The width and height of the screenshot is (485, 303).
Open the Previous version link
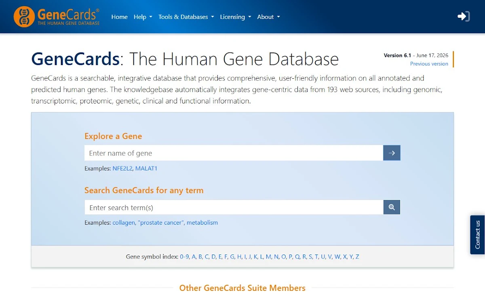[x=429, y=63]
